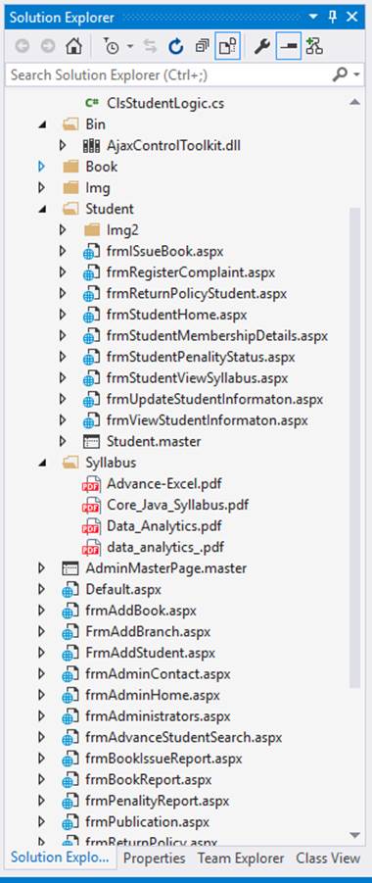Select frmStudentMembershipDetails.aspx
This screenshot has width=372, height=883.
click(x=216, y=335)
